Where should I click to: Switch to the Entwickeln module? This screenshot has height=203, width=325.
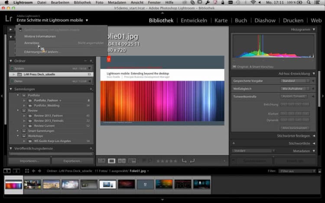point(194,20)
